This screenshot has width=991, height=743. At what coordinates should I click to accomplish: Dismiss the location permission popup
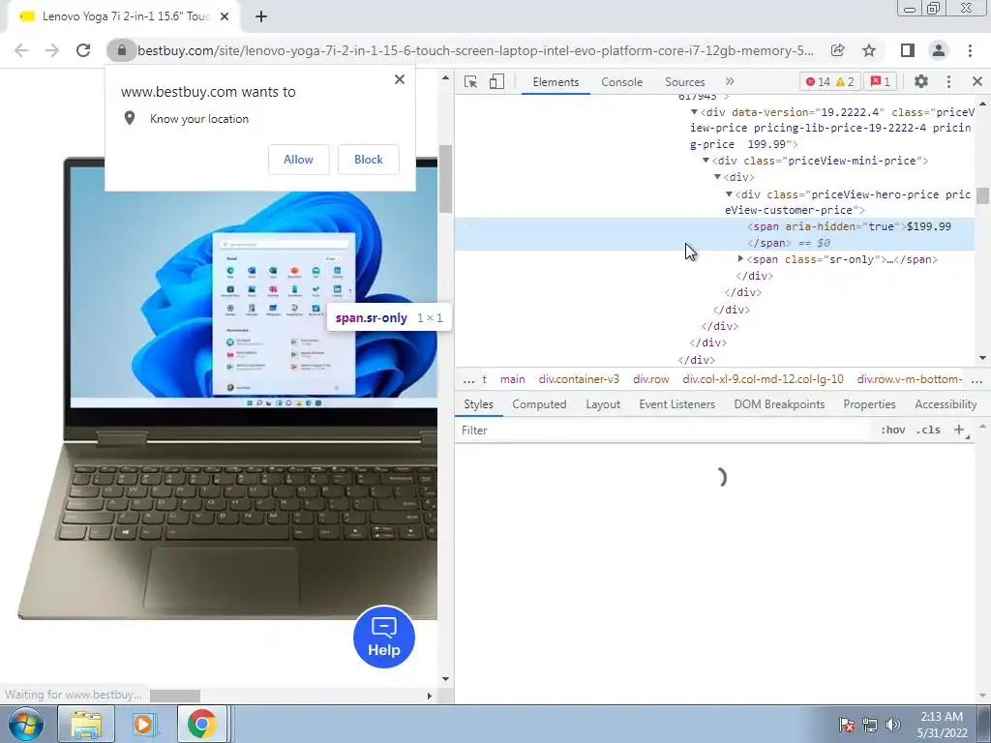[400, 79]
